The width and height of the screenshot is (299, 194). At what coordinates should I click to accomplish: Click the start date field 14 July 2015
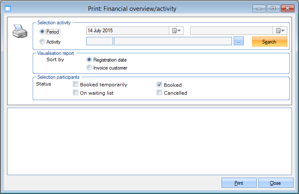(x=128, y=31)
